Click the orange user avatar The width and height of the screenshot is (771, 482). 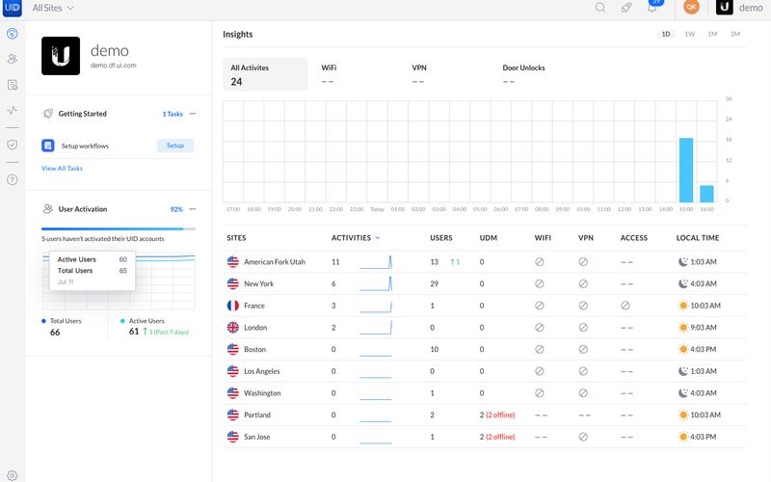(691, 7)
